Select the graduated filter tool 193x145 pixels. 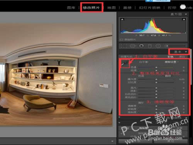coord(150,46)
